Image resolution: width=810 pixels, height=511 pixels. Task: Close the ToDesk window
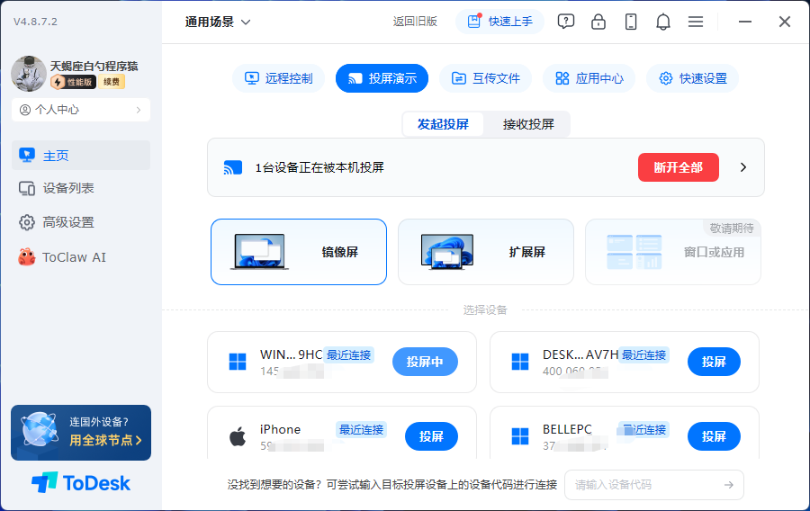(785, 22)
